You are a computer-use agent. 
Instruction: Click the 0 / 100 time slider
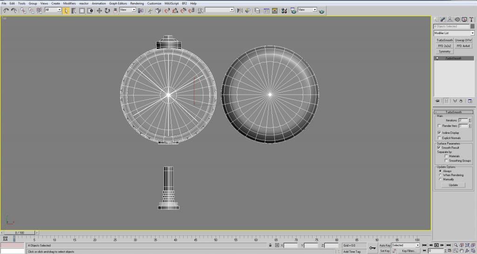pos(20,232)
